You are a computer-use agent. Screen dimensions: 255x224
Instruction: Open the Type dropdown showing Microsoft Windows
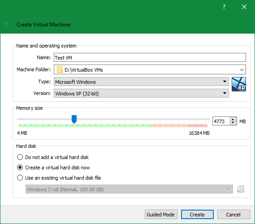pos(141,82)
